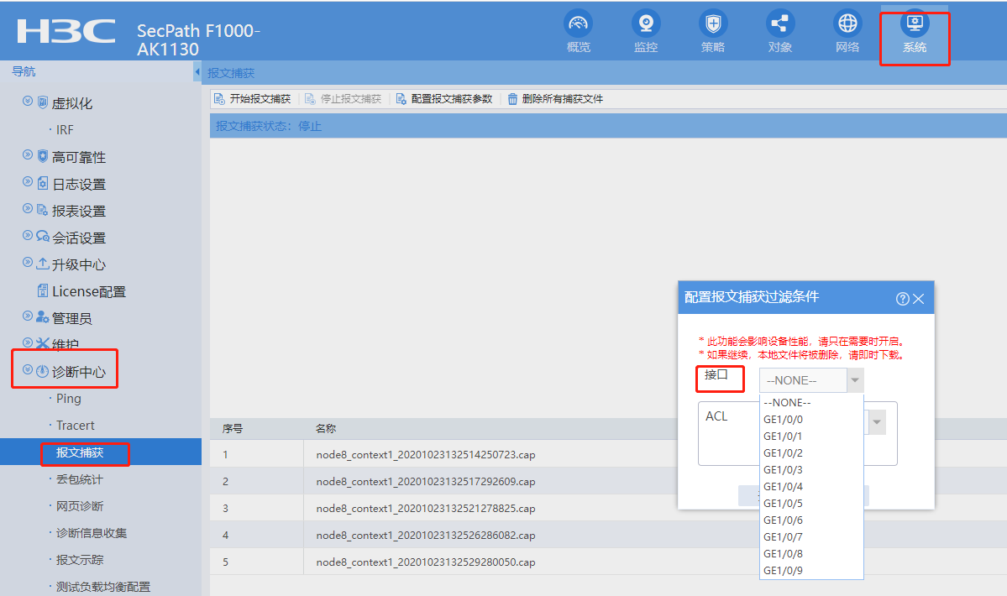This screenshot has height=596, width=1007.
Task: Click file node8_context1_20201023132514250723.cap
Action: [x=426, y=455]
